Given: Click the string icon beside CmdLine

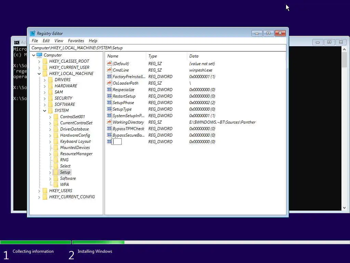Looking at the screenshot, I should (x=109, y=70).
